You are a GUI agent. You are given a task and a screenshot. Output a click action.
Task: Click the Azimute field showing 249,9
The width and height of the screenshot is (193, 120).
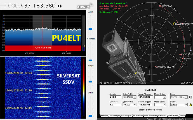tap(115, 97)
